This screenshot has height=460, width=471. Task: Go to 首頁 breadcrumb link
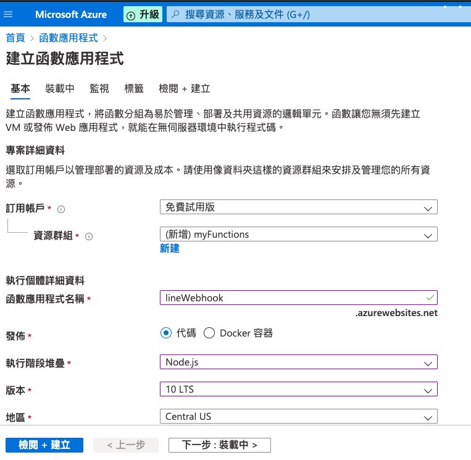click(x=15, y=38)
